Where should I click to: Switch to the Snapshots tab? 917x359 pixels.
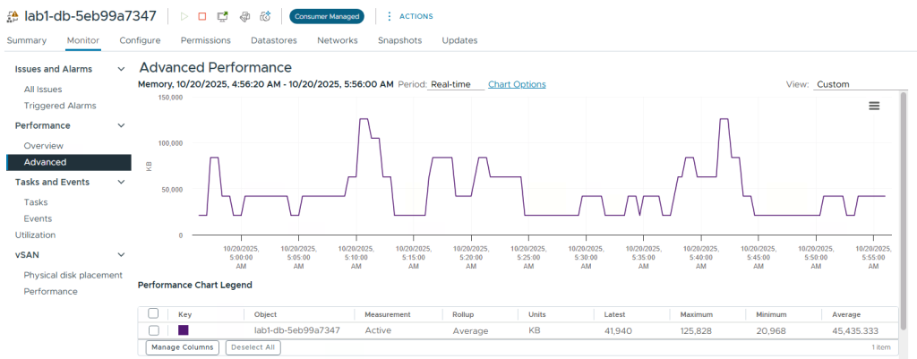coord(399,40)
